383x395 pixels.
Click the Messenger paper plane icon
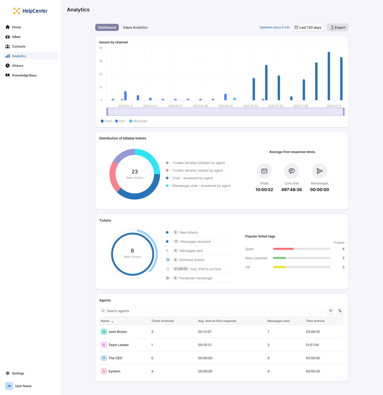point(319,171)
